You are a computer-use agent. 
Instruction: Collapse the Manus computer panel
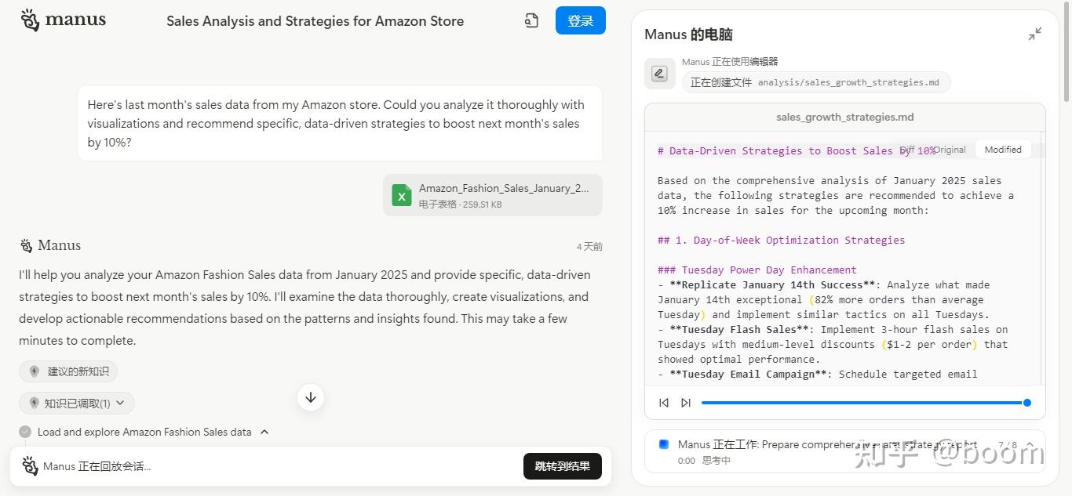coord(1035,34)
